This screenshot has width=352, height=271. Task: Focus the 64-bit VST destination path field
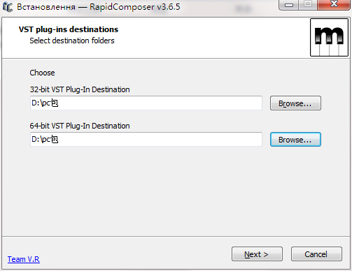[x=146, y=139]
